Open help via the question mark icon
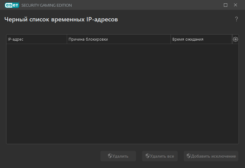Screen dimensions: 245x168 236,19
